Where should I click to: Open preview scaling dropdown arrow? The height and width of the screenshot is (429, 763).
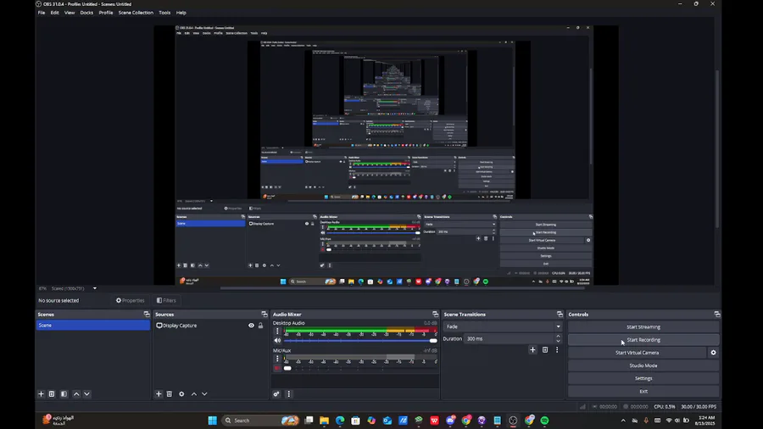(x=94, y=288)
